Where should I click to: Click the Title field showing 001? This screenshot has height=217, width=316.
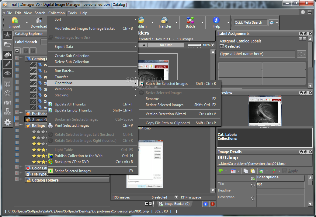pyautogui.click(x=280, y=185)
